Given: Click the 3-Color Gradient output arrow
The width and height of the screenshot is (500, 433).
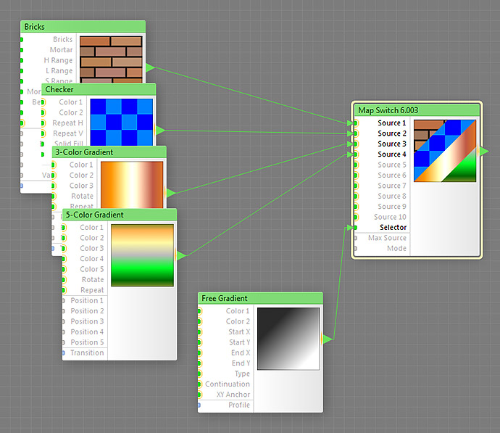Looking at the screenshot, I should click(170, 193).
